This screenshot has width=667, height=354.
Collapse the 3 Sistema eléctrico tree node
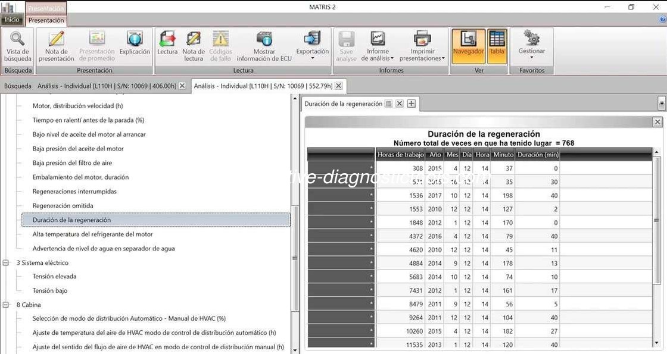(7, 262)
